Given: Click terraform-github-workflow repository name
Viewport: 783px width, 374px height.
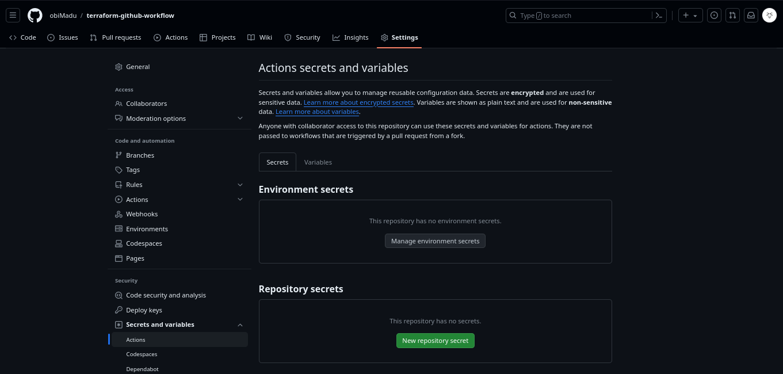Looking at the screenshot, I should point(131,16).
